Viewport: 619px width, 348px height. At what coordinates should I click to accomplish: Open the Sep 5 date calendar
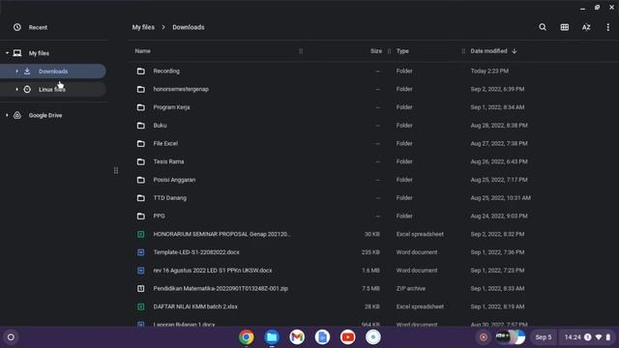coord(544,337)
